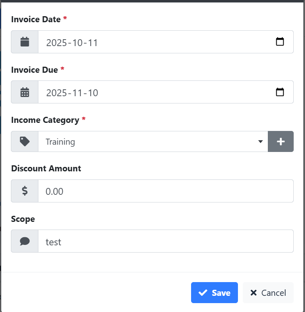Screen dimensions: 305x312
Task: Expand the Income Category dropdown showing Training
Action: tap(153, 141)
